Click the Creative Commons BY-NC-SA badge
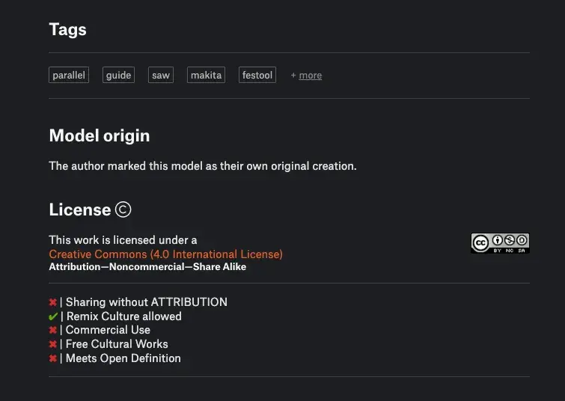This screenshot has width=565, height=401. [x=500, y=243]
